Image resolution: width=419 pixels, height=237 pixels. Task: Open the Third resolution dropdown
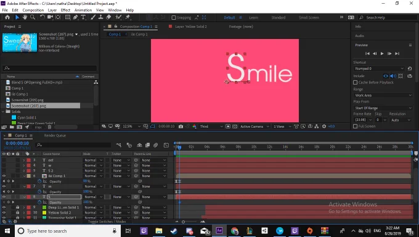click(211, 127)
